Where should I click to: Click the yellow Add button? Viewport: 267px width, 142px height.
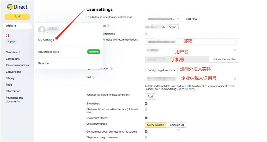coord(17,16)
